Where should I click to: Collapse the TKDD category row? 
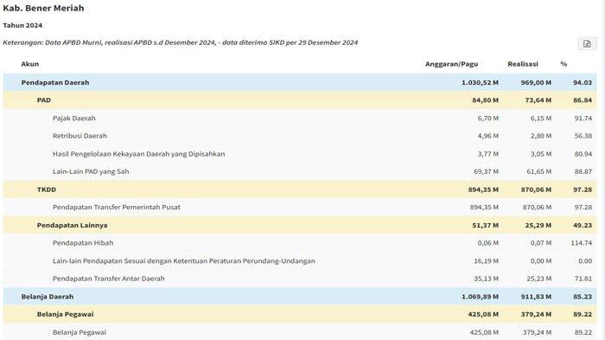coord(300,189)
